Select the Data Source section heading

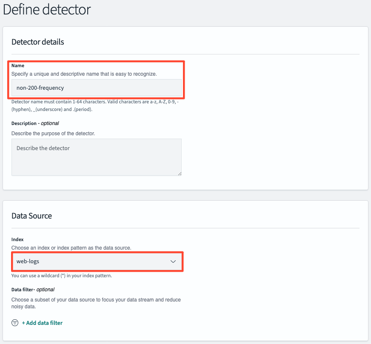click(x=32, y=216)
